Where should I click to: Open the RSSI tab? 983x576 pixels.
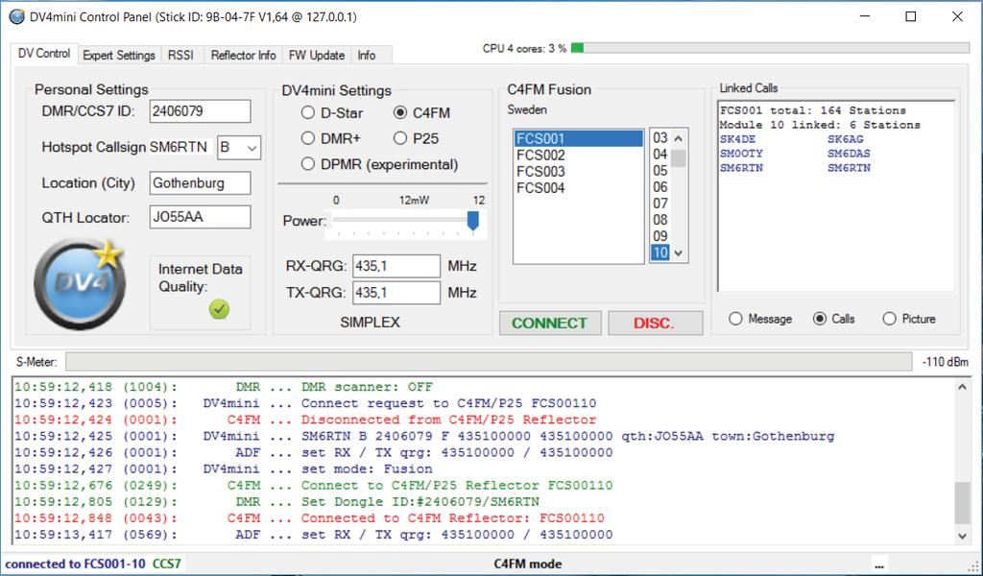point(180,55)
